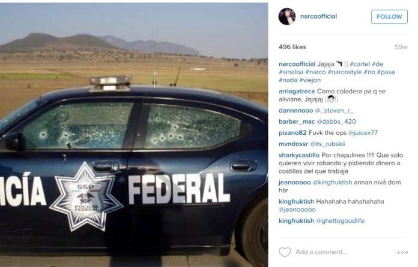The height and width of the screenshot is (267, 418).
Task: Click the police car photo
Action: pyautogui.click(x=134, y=135)
